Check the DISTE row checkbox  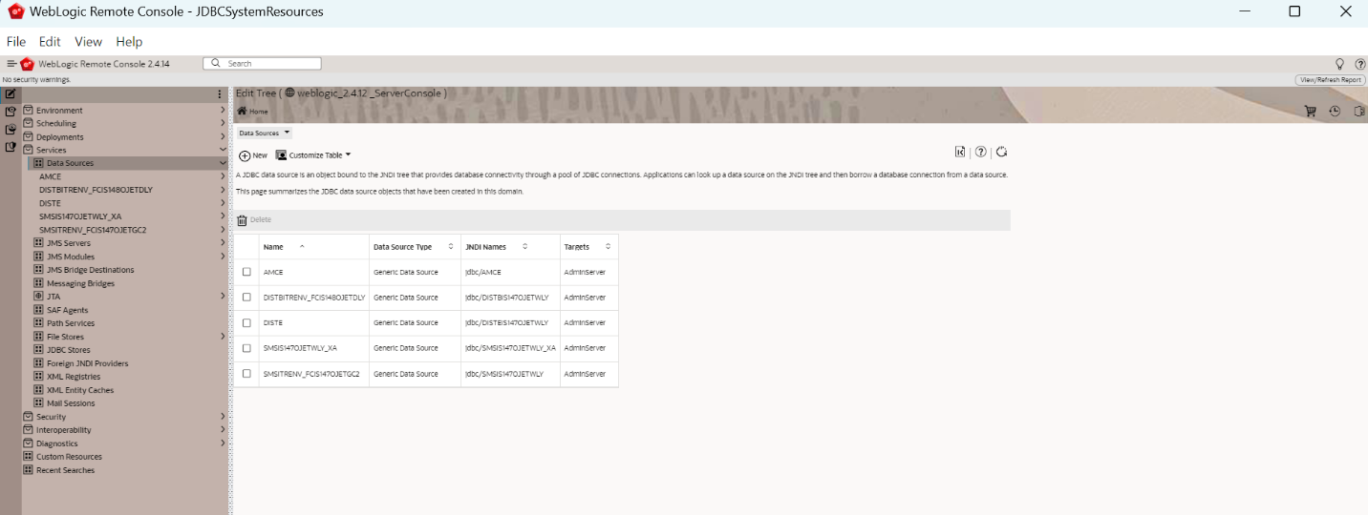click(x=246, y=322)
